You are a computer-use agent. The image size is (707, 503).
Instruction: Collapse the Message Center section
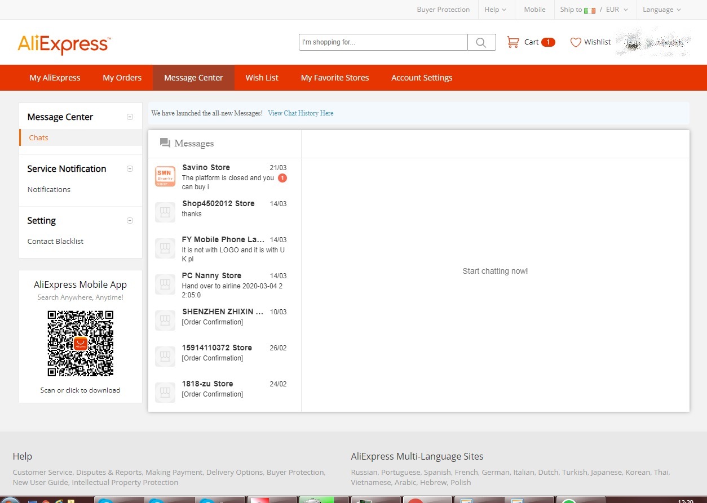pos(130,117)
